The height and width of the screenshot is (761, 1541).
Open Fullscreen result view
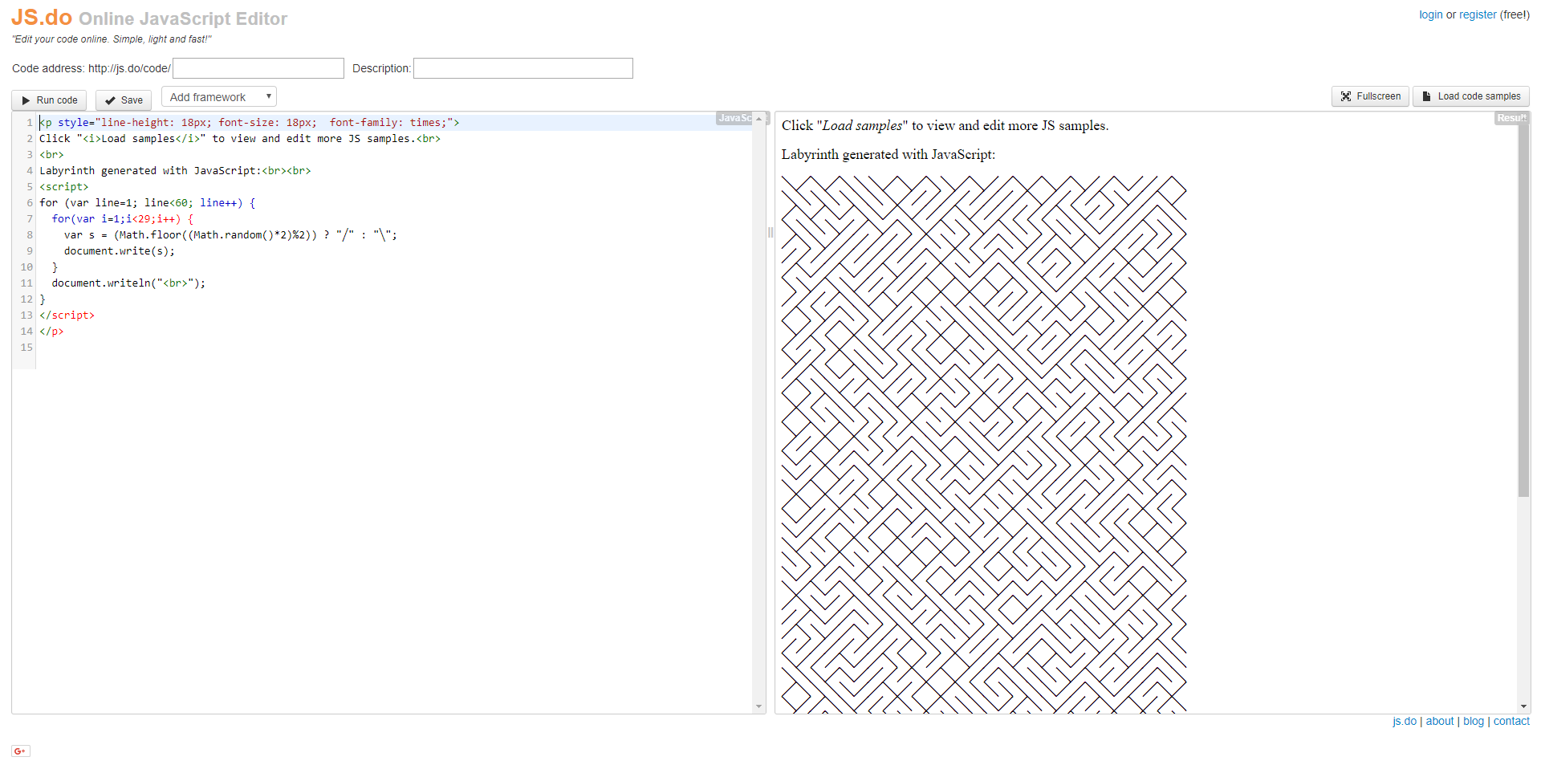coord(1370,96)
